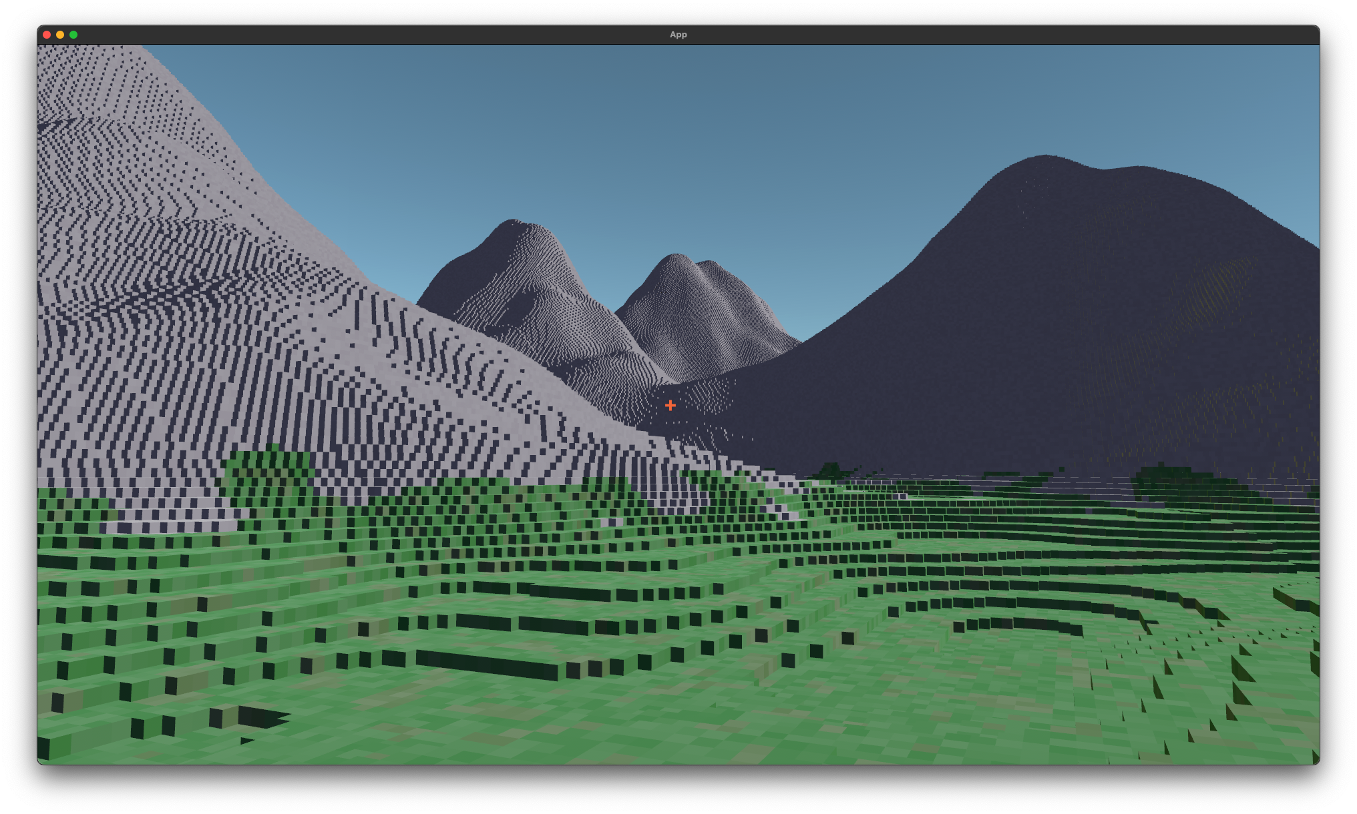Minimize the App window with yellow button
Viewport: 1357px width, 814px height.
coord(60,35)
